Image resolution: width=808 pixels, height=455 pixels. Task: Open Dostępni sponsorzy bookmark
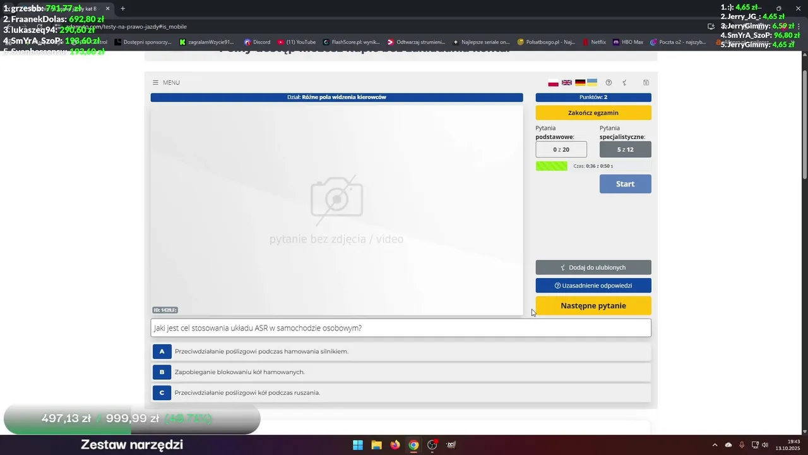point(143,42)
